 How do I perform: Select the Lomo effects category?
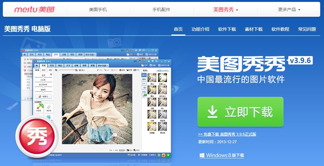144,84
